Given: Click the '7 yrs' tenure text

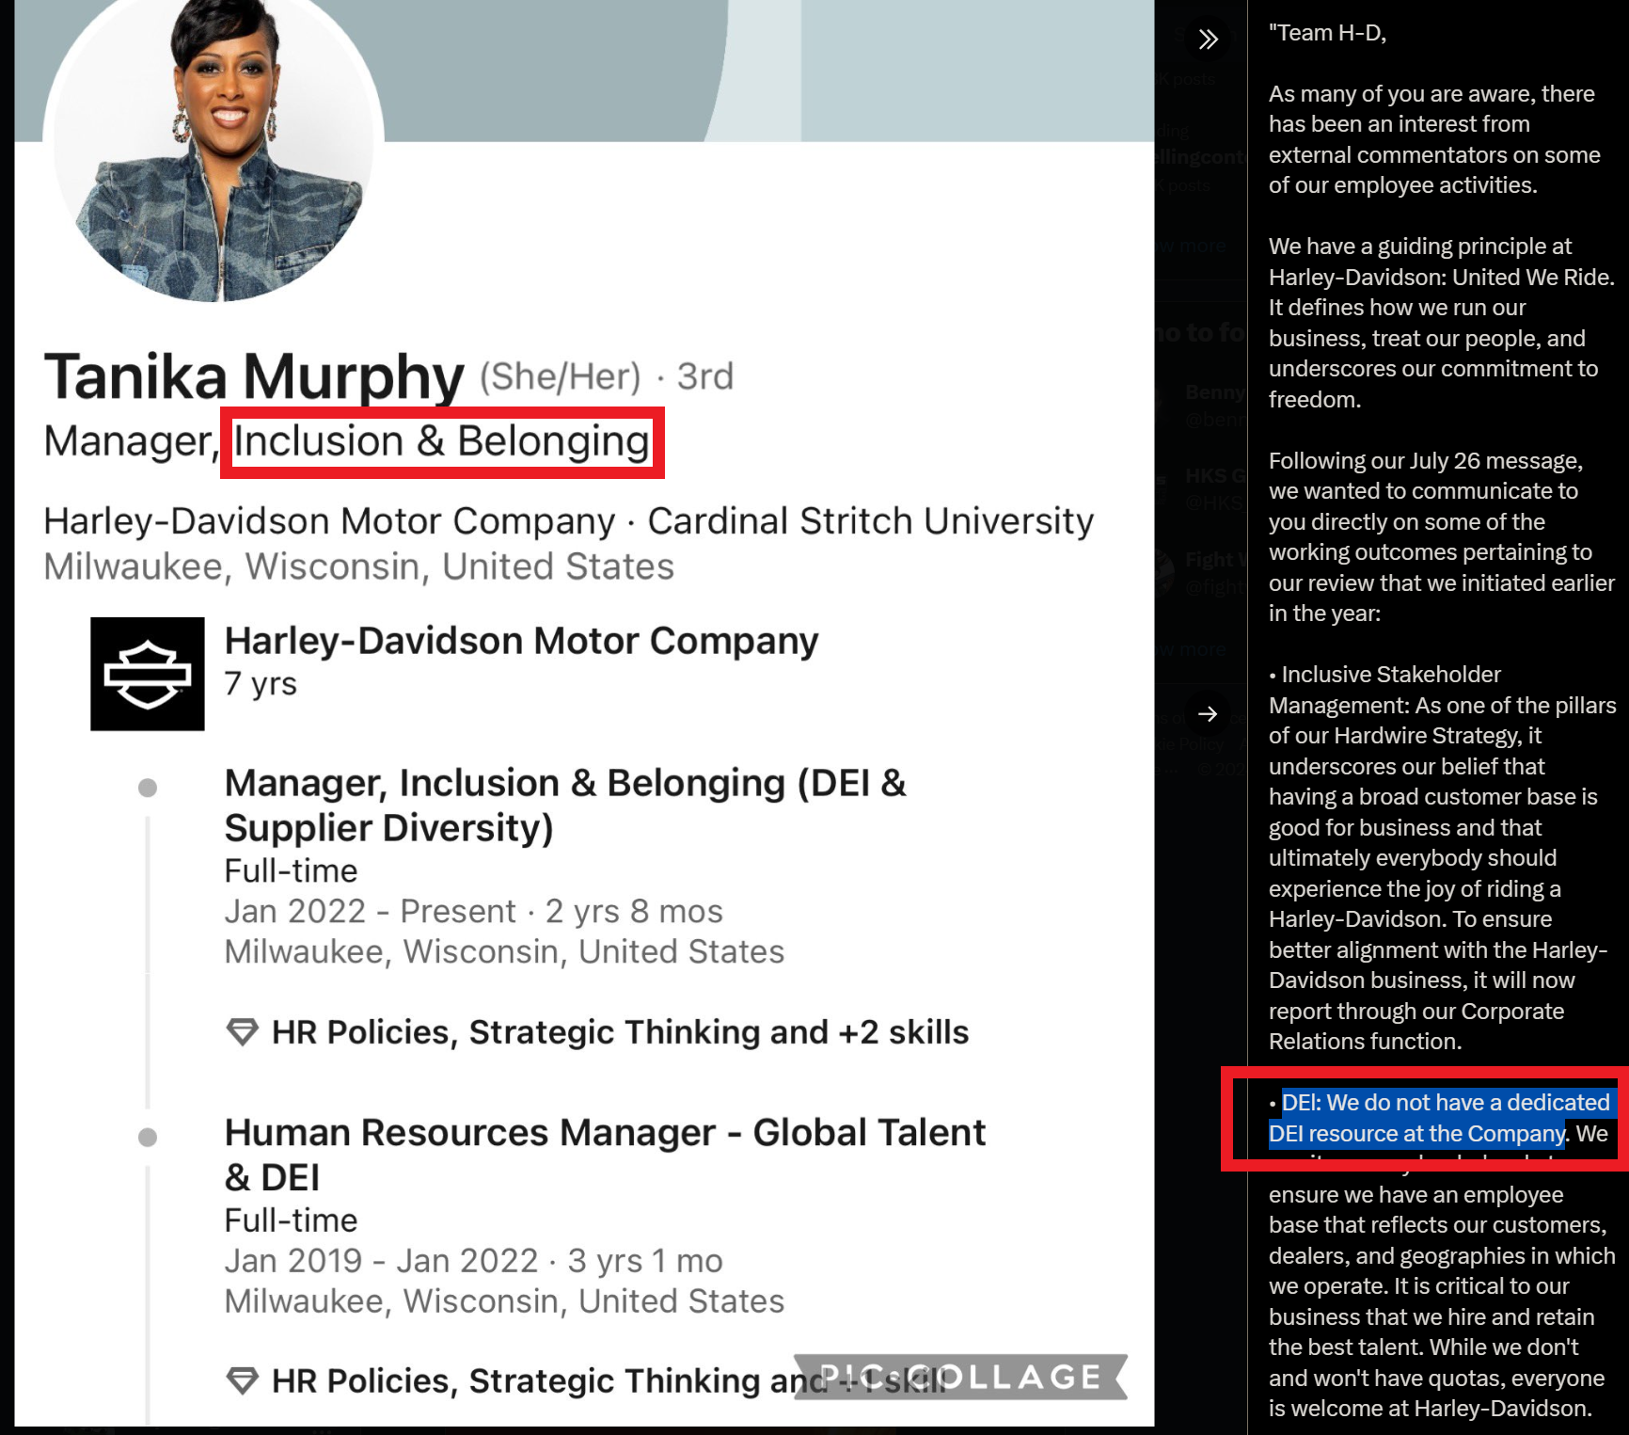Looking at the screenshot, I should click(x=261, y=683).
